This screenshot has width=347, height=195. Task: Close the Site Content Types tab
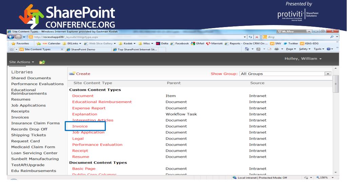(x=62, y=49)
